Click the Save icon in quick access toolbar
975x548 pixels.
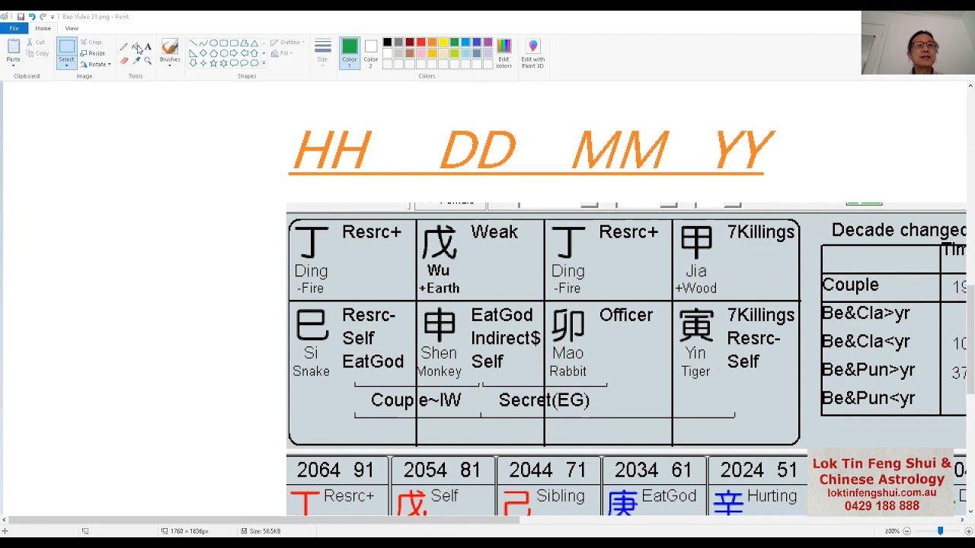point(21,17)
